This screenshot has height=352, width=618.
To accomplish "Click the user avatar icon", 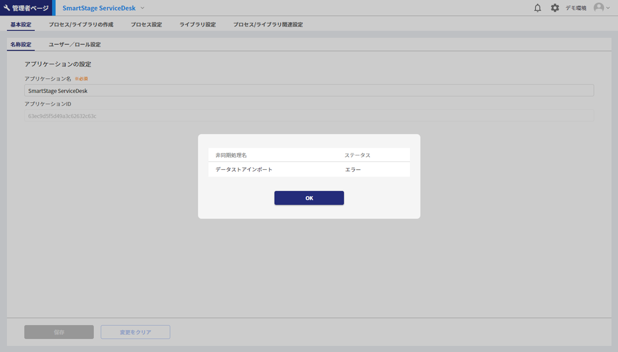I will coord(598,8).
